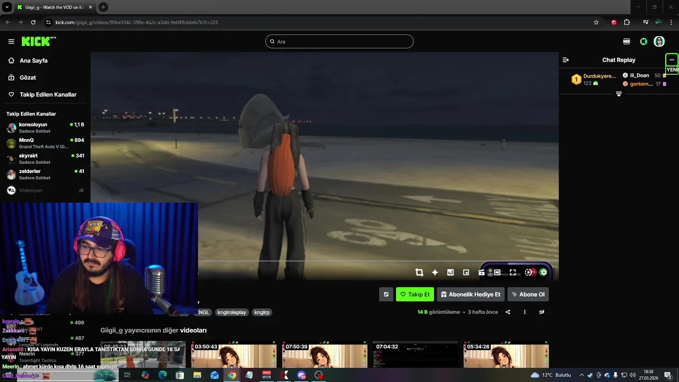Screen dimensions: 679x382
Task: Click the sparkle icon in player controls
Action: [435, 272]
